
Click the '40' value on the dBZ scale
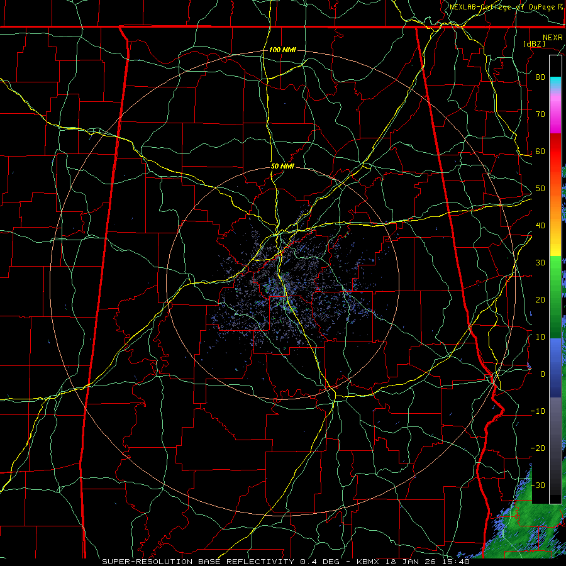tap(540, 226)
